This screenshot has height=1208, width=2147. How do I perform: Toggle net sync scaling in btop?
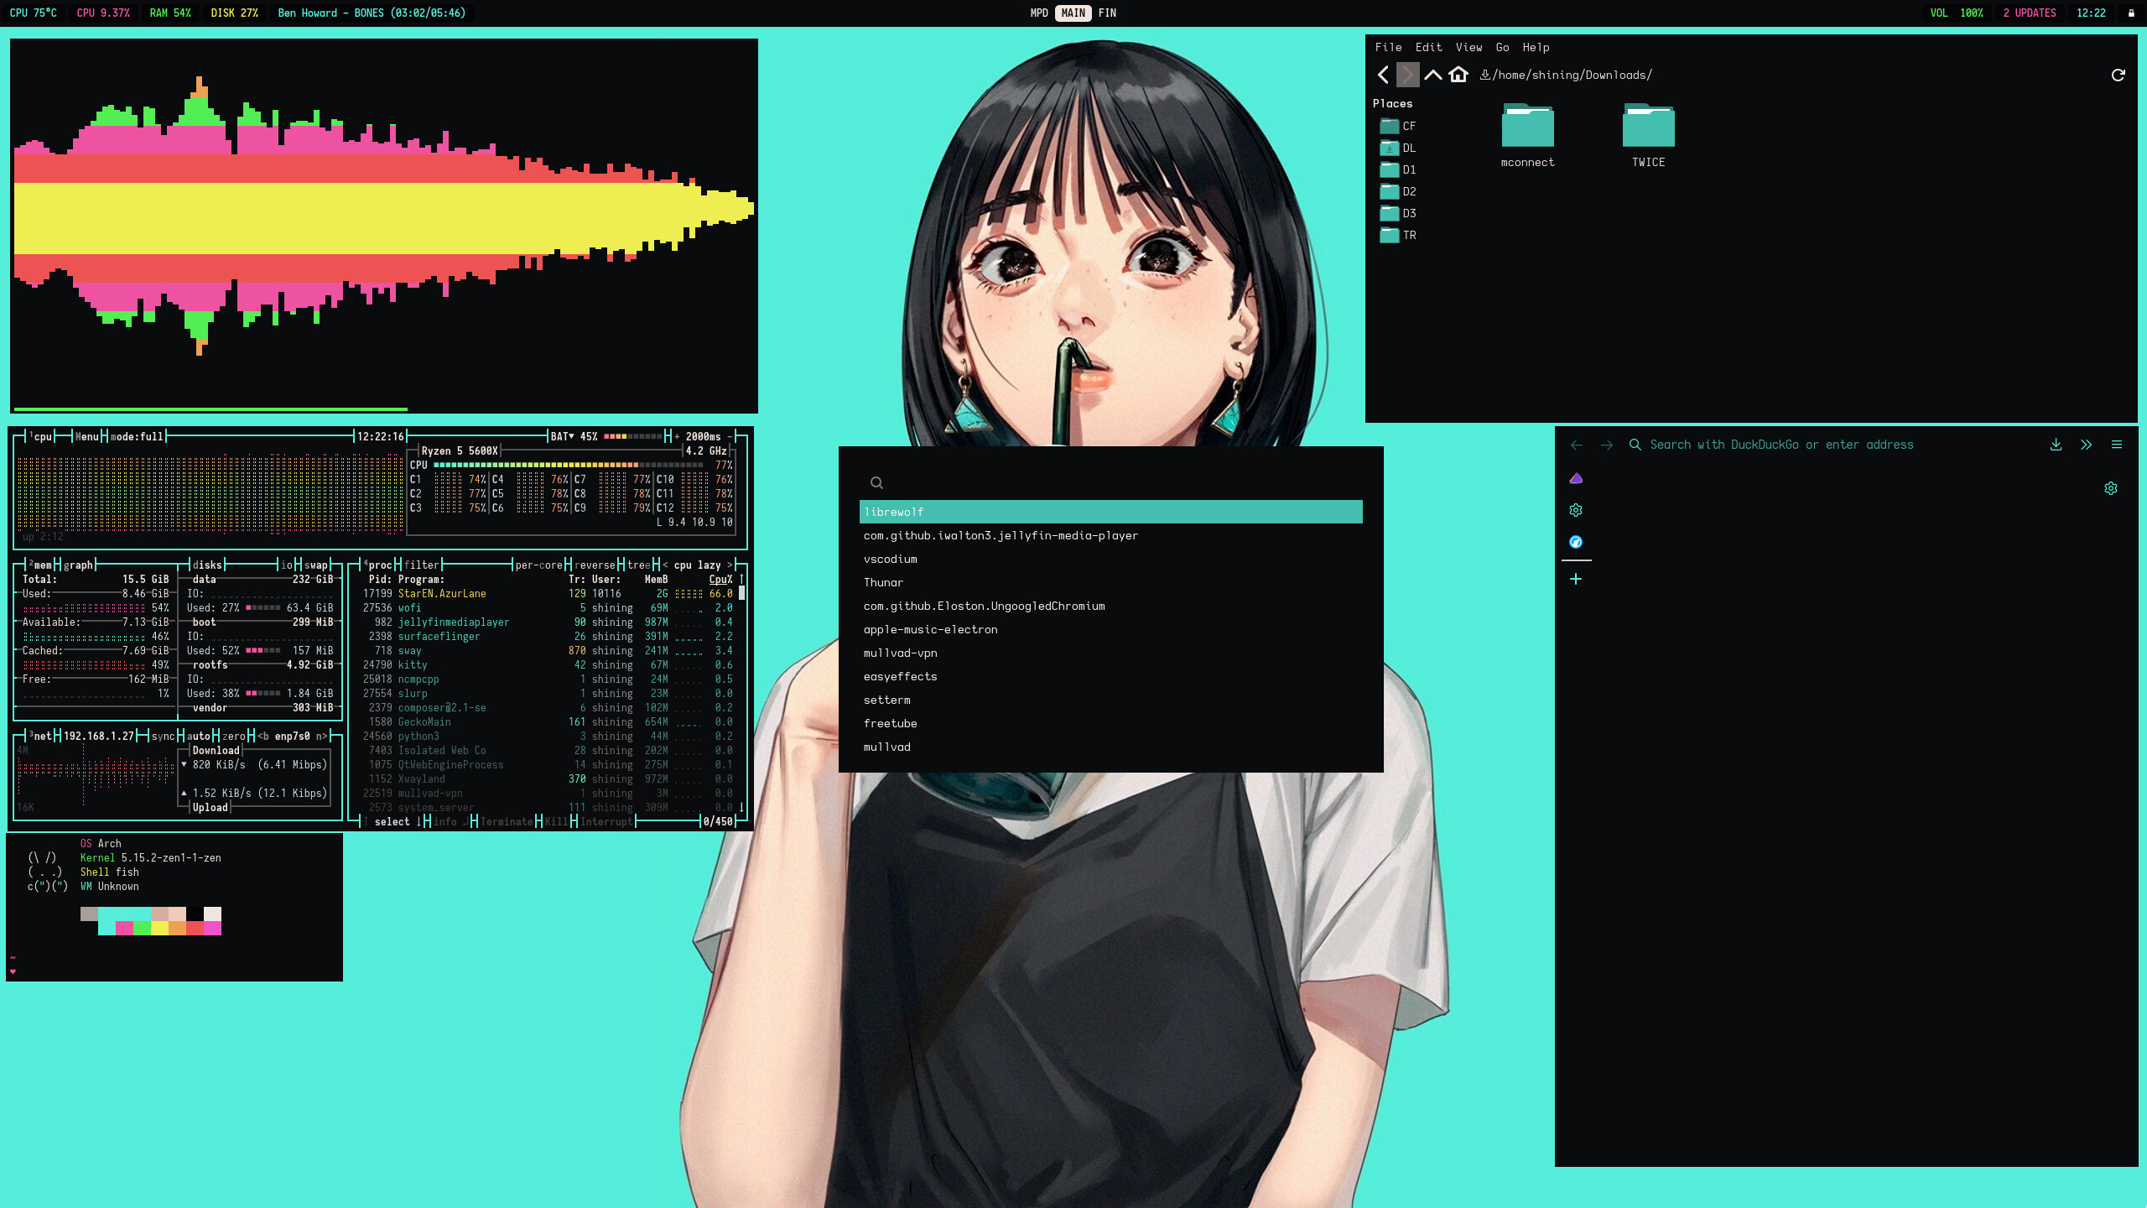click(164, 736)
